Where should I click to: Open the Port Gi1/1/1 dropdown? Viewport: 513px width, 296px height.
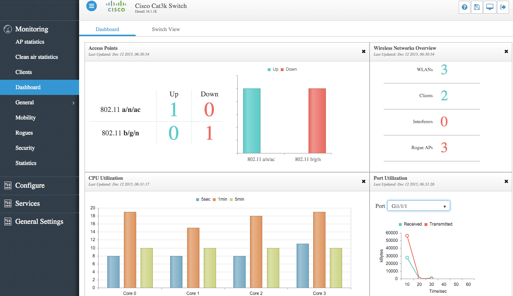(x=418, y=206)
